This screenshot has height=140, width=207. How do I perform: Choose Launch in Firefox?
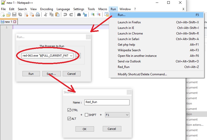pos(157,22)
